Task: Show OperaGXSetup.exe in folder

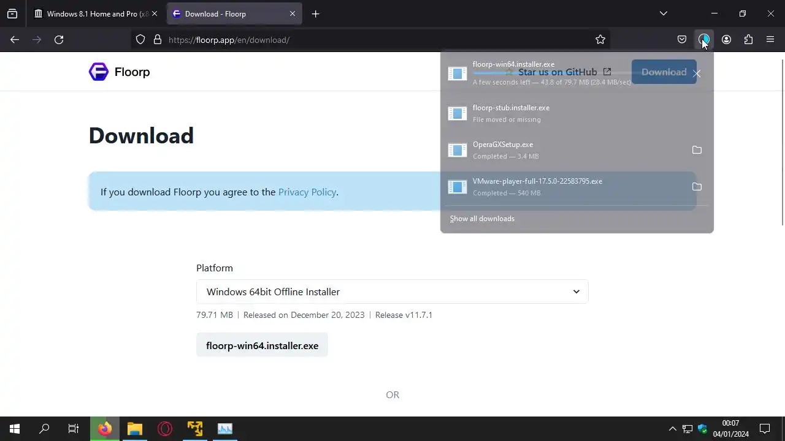Action: (x=697, y=150)
